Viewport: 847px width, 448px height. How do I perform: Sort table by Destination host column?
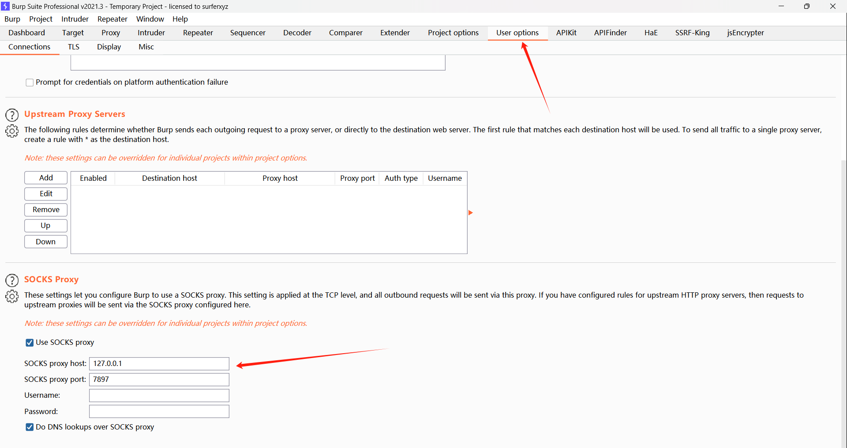169,178
